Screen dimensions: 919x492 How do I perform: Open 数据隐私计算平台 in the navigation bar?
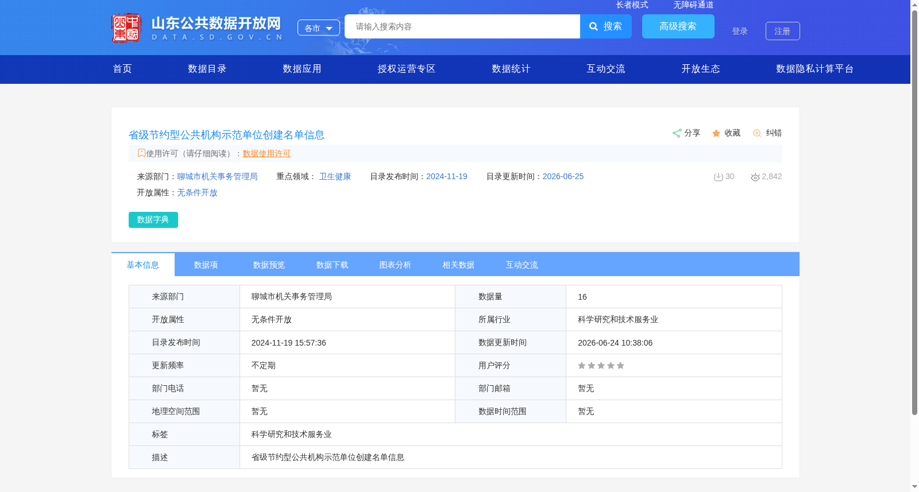[815, 69]
